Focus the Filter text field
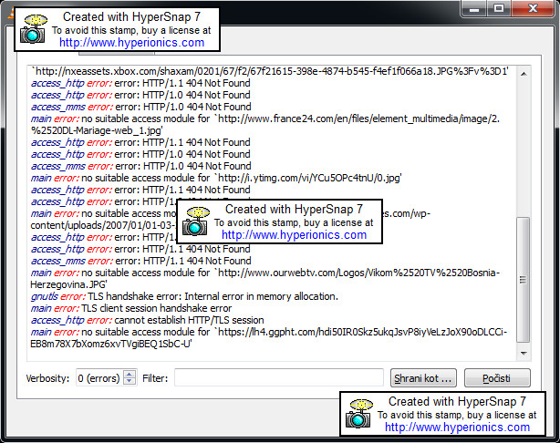This screenshot has width=560, height=443. (278, 377)
